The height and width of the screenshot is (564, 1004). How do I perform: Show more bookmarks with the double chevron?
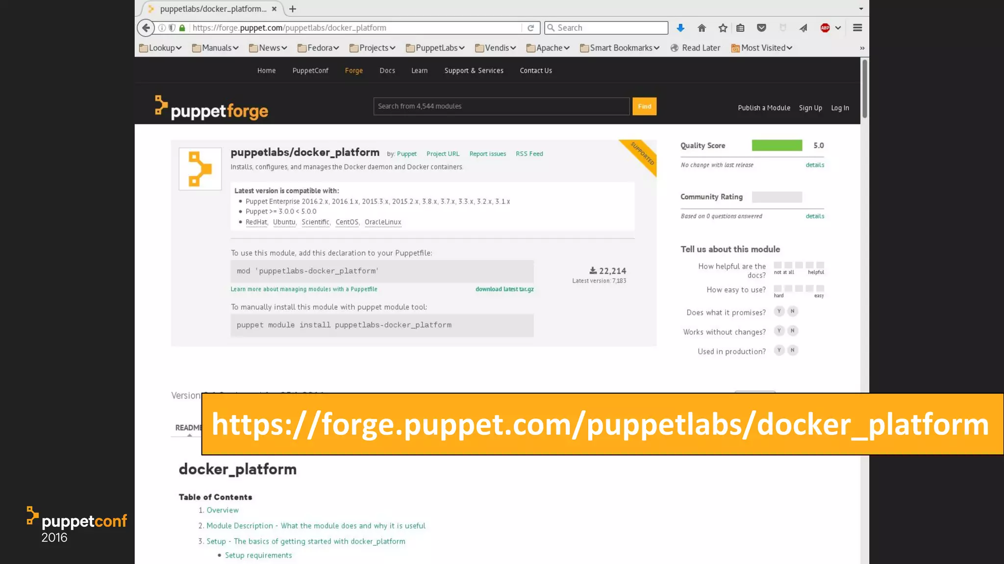pos(862,48)
